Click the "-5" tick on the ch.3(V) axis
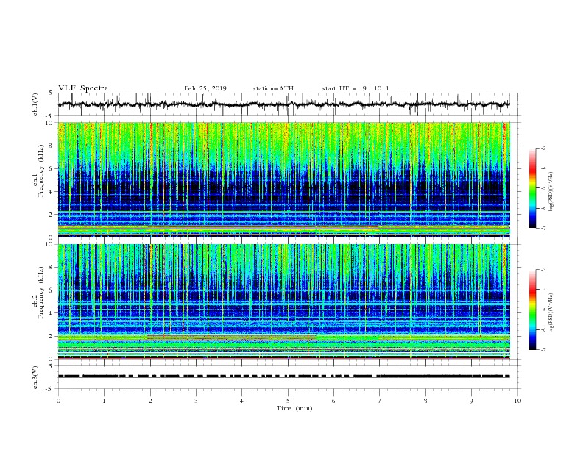This screenshot has height=450, width=583. [x=50, y=389]
